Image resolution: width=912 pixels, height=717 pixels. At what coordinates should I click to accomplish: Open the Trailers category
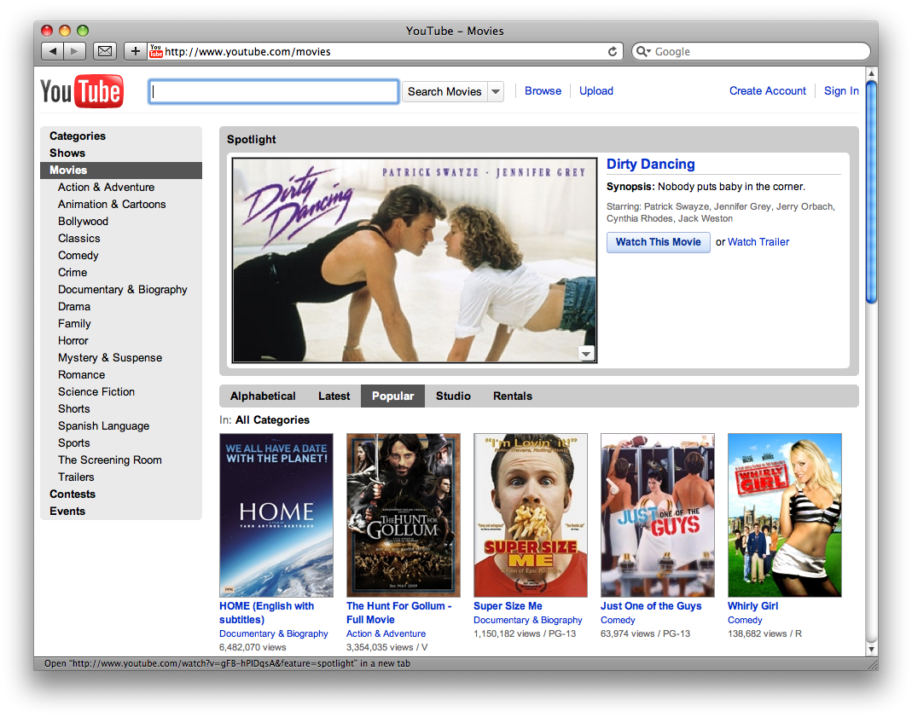coord(76,477)
